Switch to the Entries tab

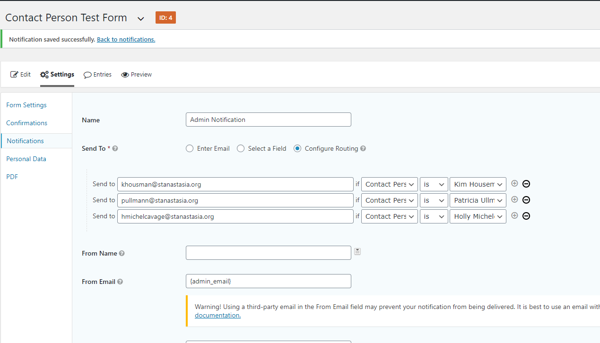coord(98,75)
